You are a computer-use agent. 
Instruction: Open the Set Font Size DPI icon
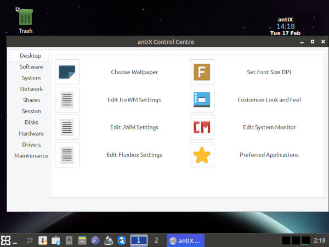click(202, 72)
